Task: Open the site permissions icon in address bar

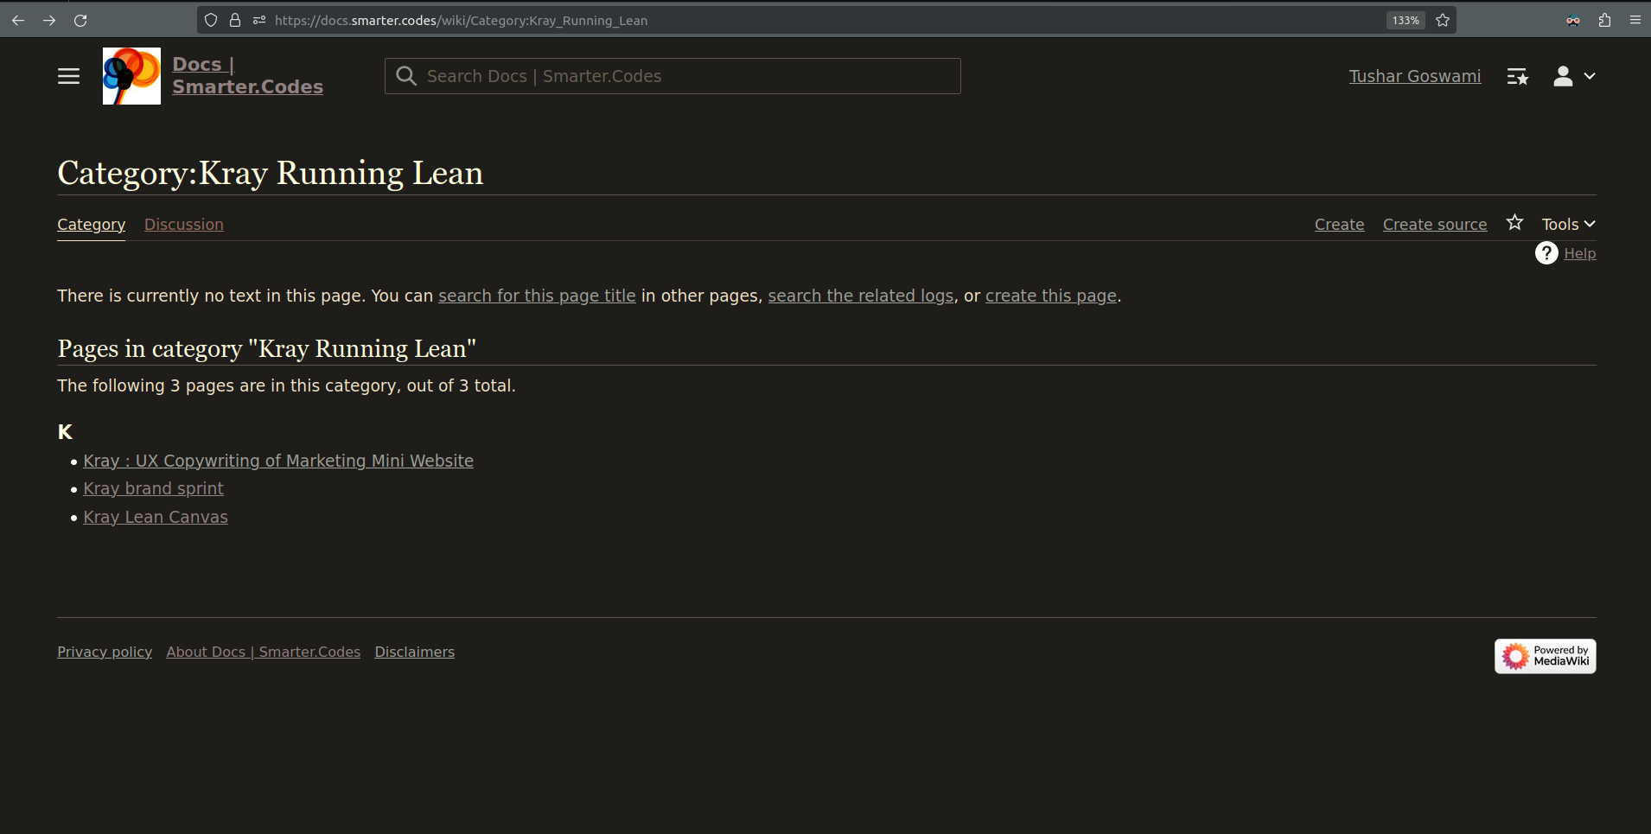Action: click(x=259, y=20)
